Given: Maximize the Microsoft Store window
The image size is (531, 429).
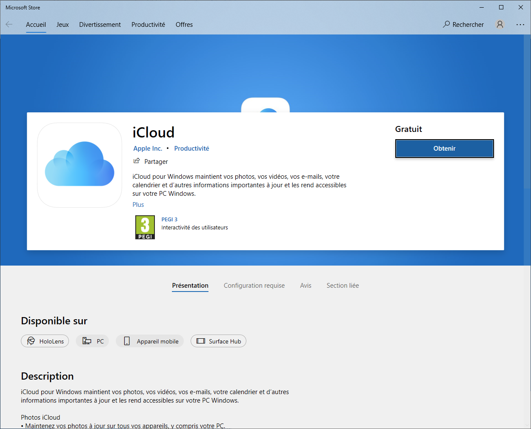Looking at the screenshot, I should click(501, 7).
